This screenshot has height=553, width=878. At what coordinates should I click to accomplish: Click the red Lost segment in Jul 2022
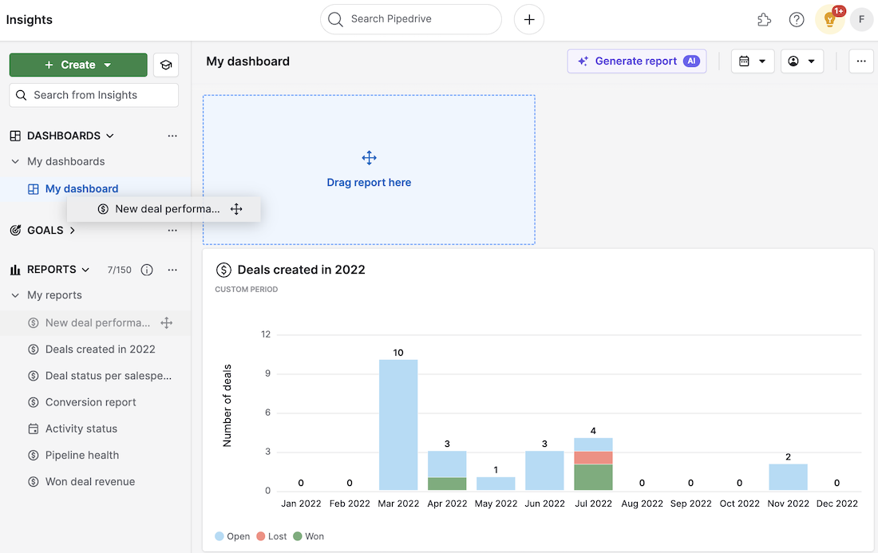(593, 458)
